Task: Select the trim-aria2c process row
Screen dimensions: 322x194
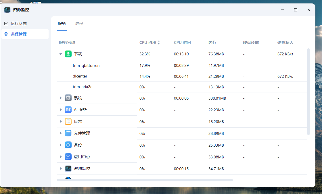Action: [x=182, y=87]
